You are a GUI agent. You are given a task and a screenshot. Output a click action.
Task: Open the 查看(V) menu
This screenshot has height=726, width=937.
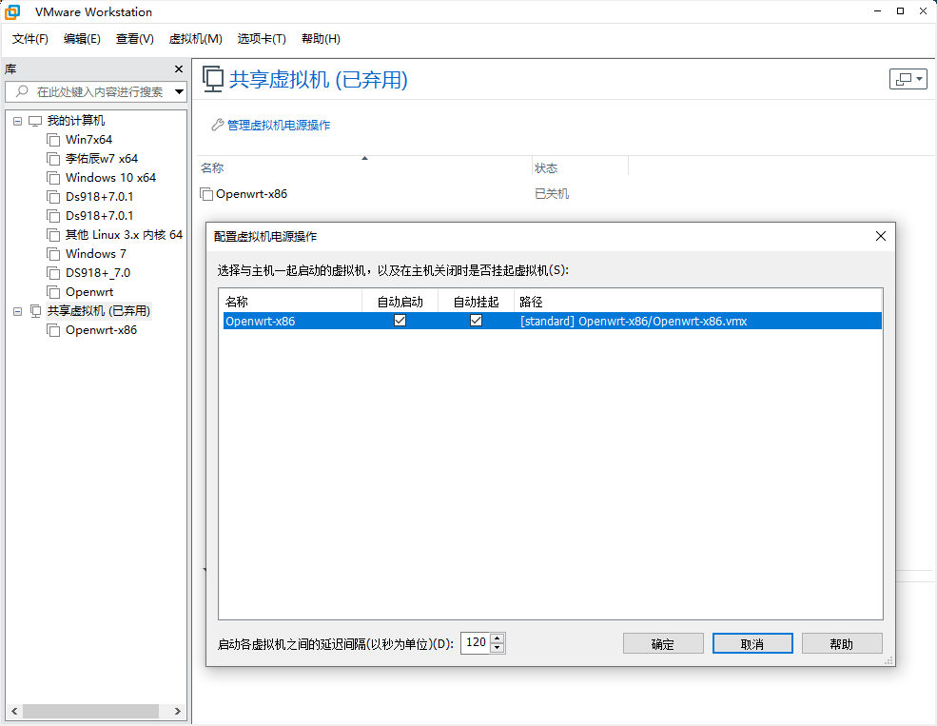pyautogui.click(x=134, y=39)
